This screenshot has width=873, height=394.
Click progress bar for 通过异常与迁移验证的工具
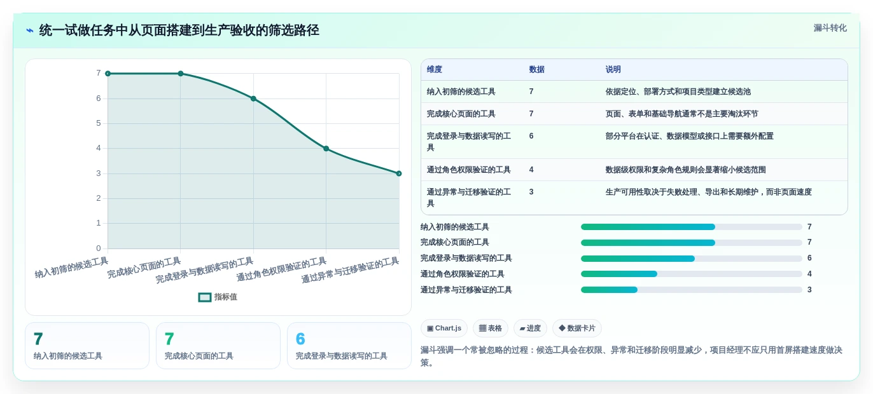point(692,290)
